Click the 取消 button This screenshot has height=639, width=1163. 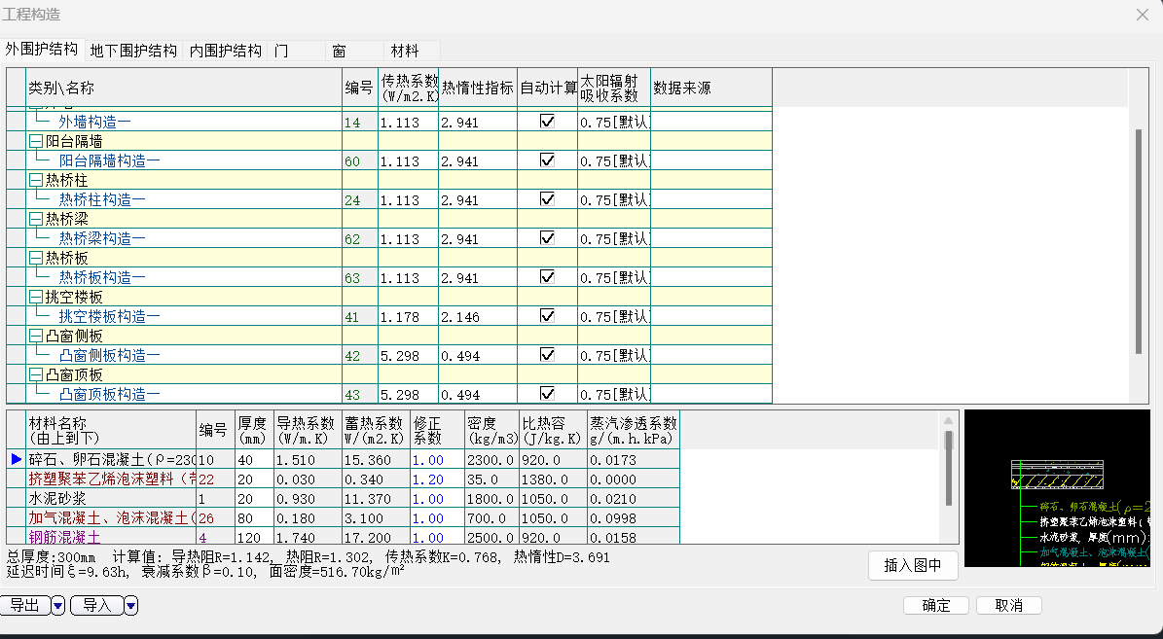pos(1008,605)
